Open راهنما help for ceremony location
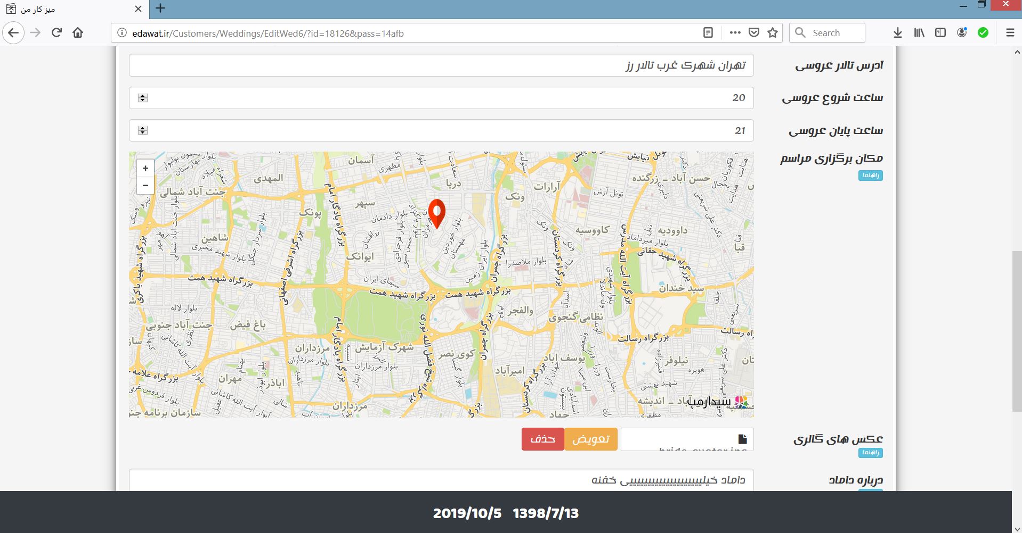This screenshot has width=1022, height=533. pyautogui.click(x=870, y=176)
